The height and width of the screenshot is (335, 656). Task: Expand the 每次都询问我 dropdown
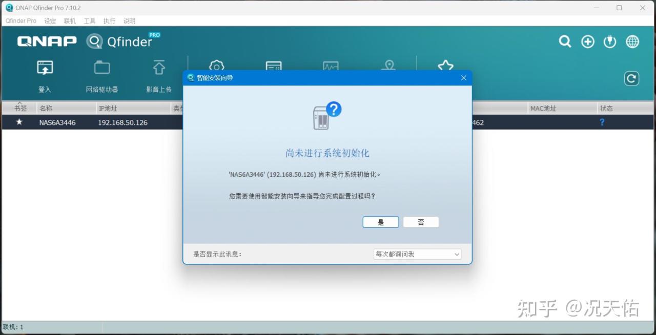click(417, 254)
